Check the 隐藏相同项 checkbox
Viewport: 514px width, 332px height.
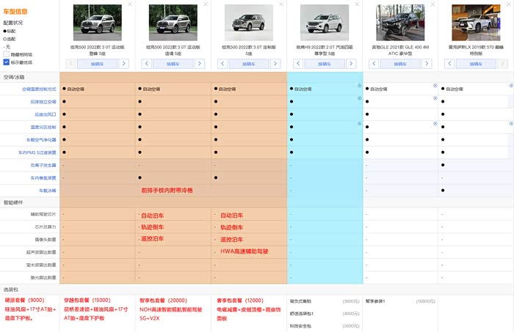[x=6, y=54]
